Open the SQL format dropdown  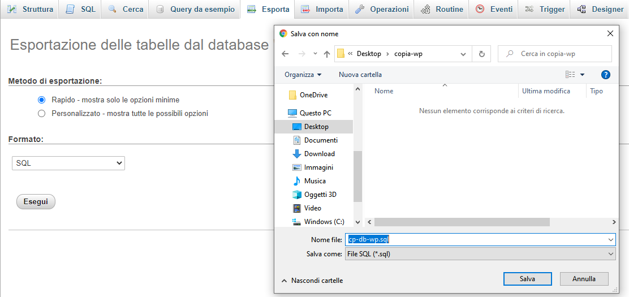pos(68,163)
